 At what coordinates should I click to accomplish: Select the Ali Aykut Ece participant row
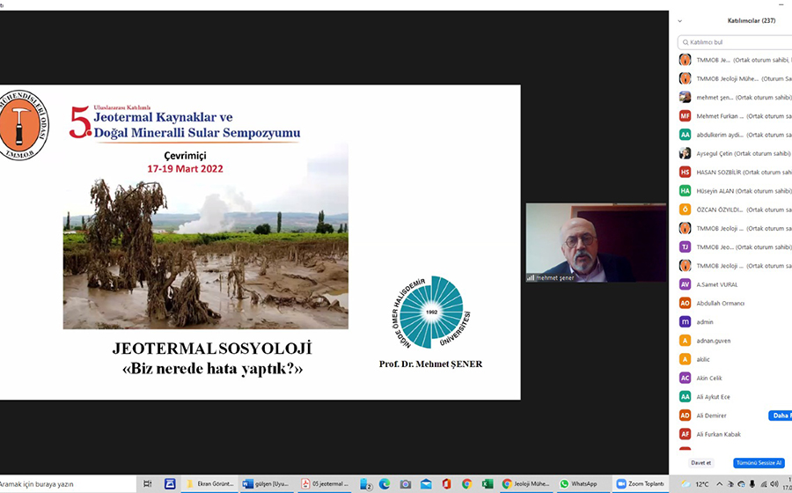(x=735, y=396)
